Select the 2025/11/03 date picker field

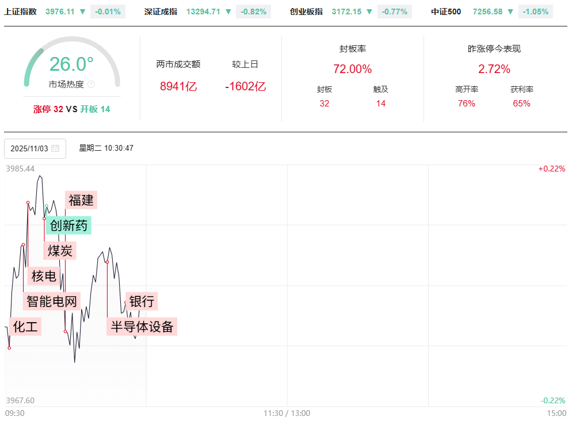pyautogui.click(x=35, y=148)
